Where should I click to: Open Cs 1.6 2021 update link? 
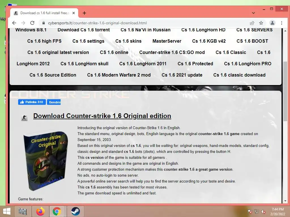[182, 75]
